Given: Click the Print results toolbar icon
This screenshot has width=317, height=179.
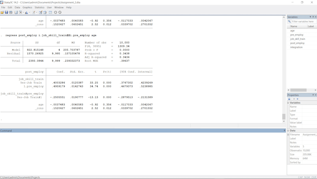Looking at the screenshot, I should 11,12.
